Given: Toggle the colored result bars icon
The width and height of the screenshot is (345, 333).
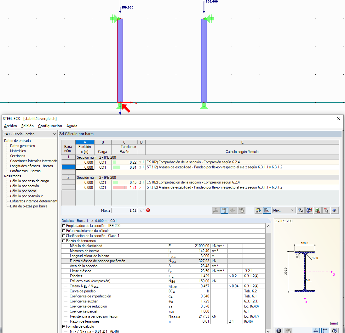Looking at the screenshot, I should click(267, 210).
